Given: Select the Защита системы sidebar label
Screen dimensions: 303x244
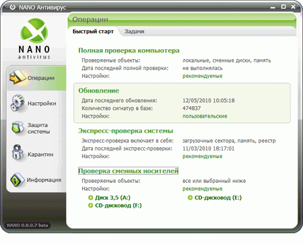Looking at the screenshot, I should point(38,128).
